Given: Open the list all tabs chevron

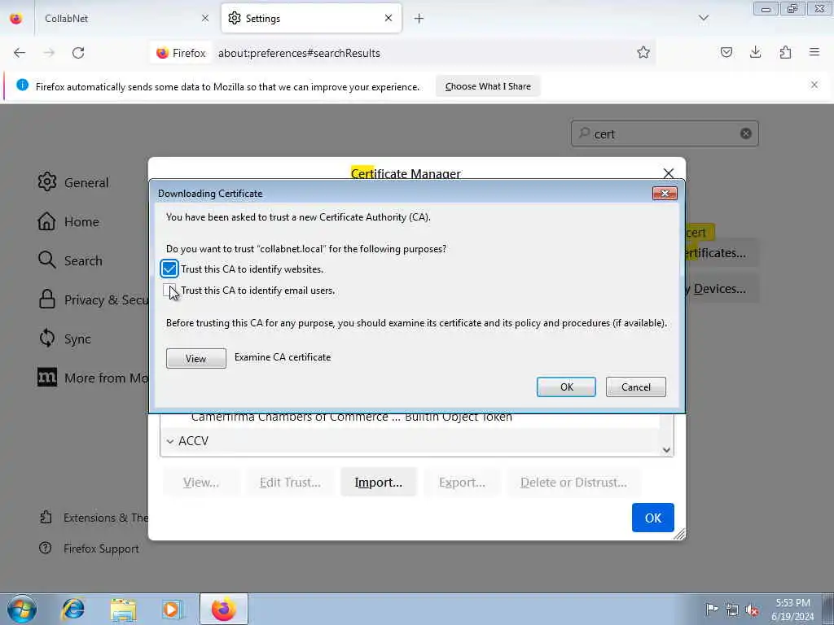Looking at the screenshot, I should [x=703, y=18].
